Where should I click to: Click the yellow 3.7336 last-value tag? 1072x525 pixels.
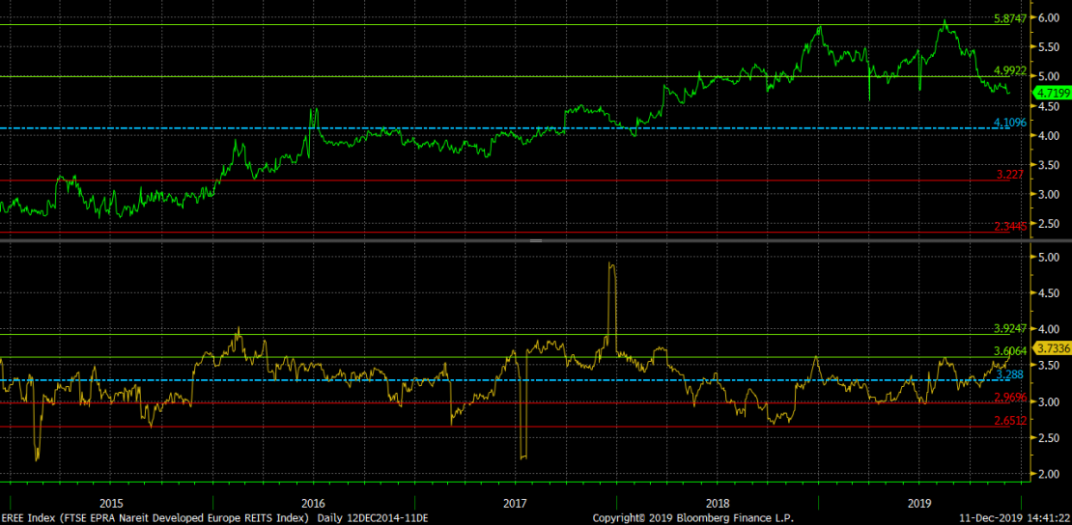pyautogui.click(x=1050, y=347)
